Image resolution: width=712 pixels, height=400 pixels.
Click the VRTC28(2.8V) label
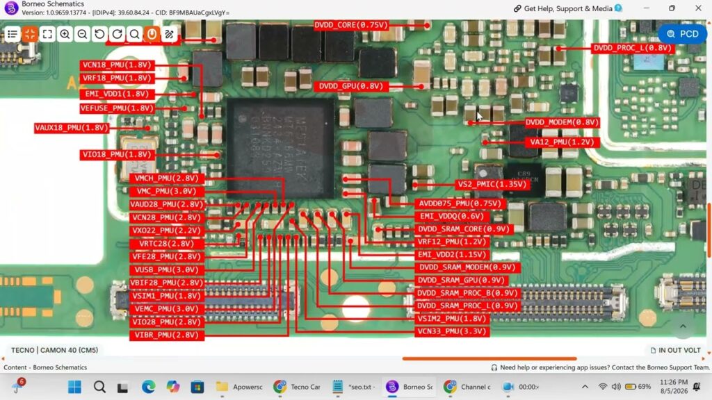(167, 244)
